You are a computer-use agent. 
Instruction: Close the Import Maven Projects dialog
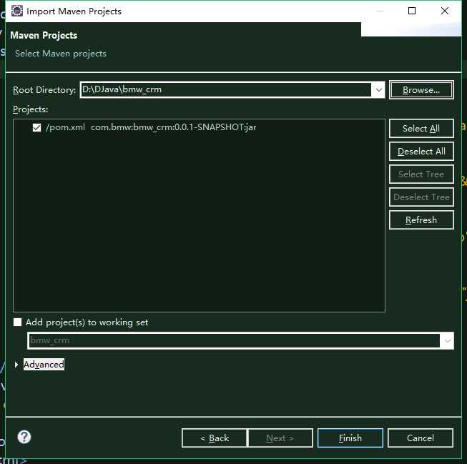pyautogui.click(x=445, y=11)
